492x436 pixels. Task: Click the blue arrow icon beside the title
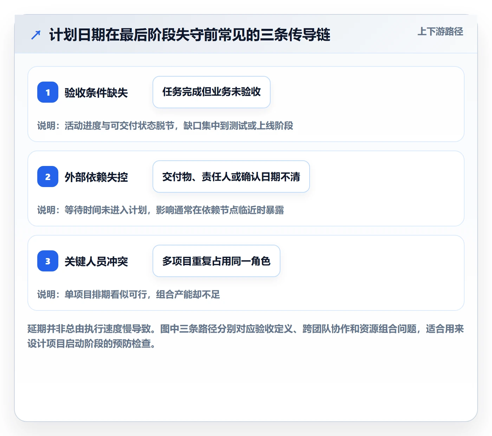tap(36, 35)
